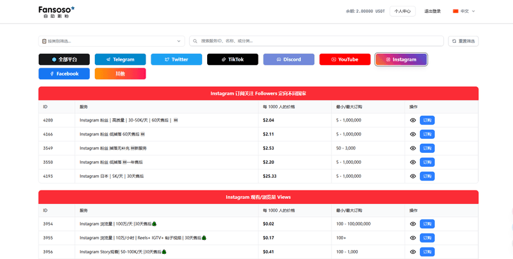Order service 3954 with 订购 button

pos(427,224)
